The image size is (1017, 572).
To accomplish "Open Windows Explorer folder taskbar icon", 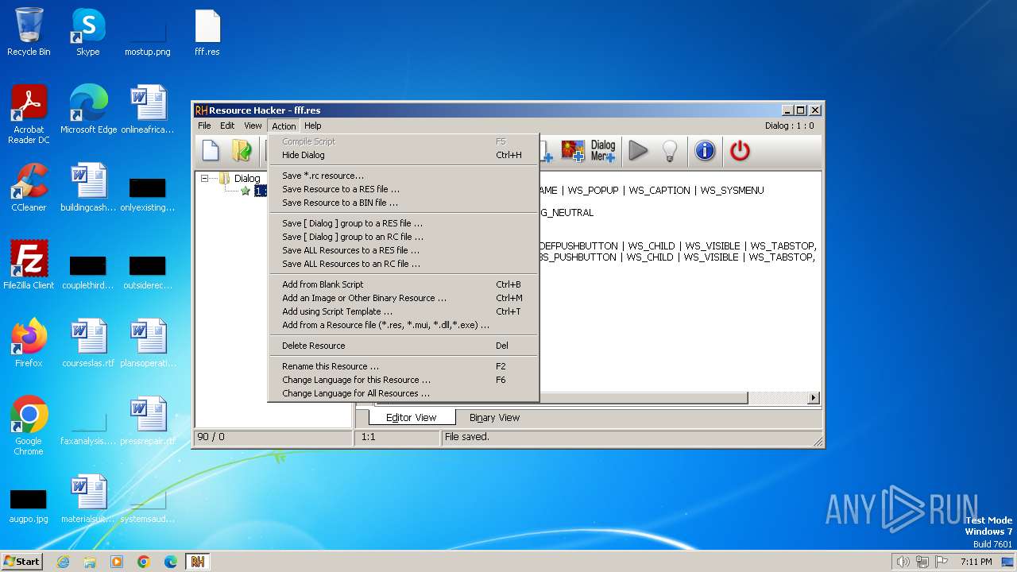I will (x=90, y=562).
